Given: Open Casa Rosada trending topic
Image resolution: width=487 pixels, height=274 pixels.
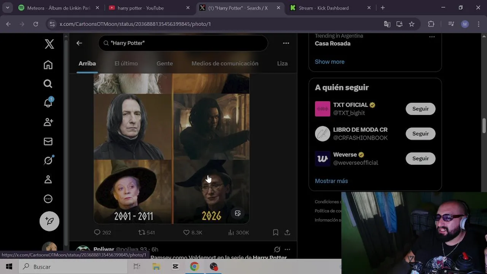Looking at the screenshot, I should point(333,43).
